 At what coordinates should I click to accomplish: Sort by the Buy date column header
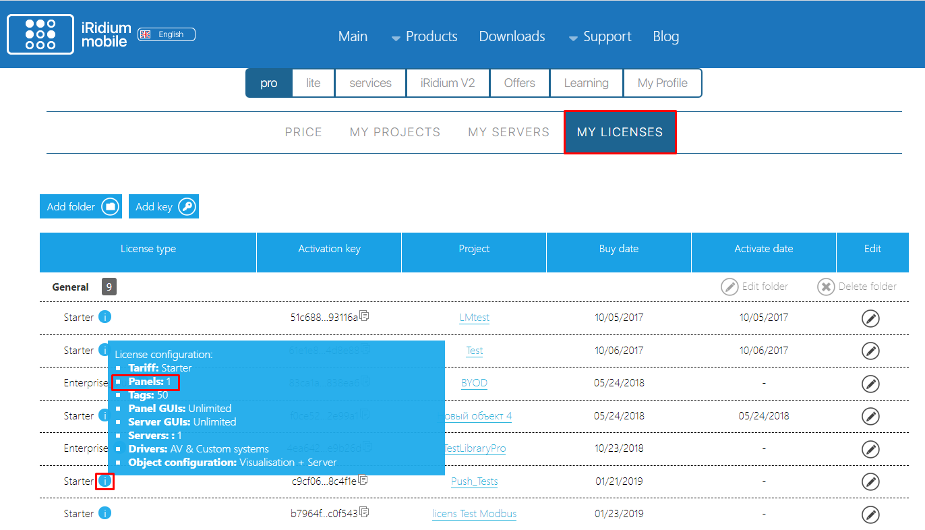[x=618, y=249]
